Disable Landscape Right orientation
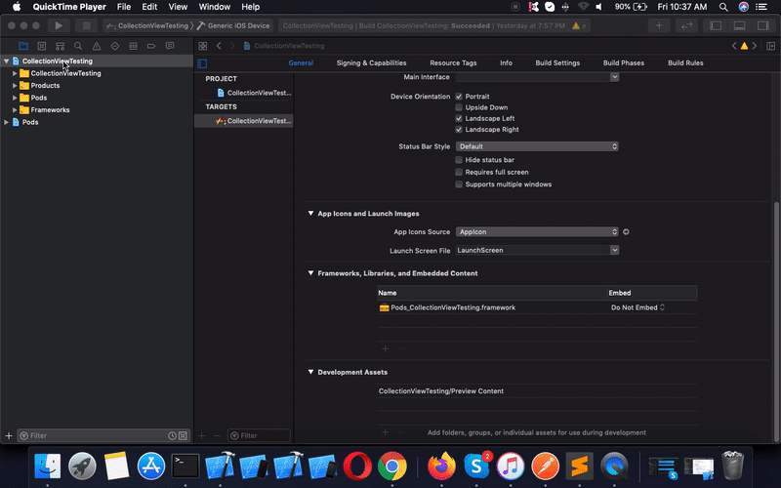 (459, 130)
